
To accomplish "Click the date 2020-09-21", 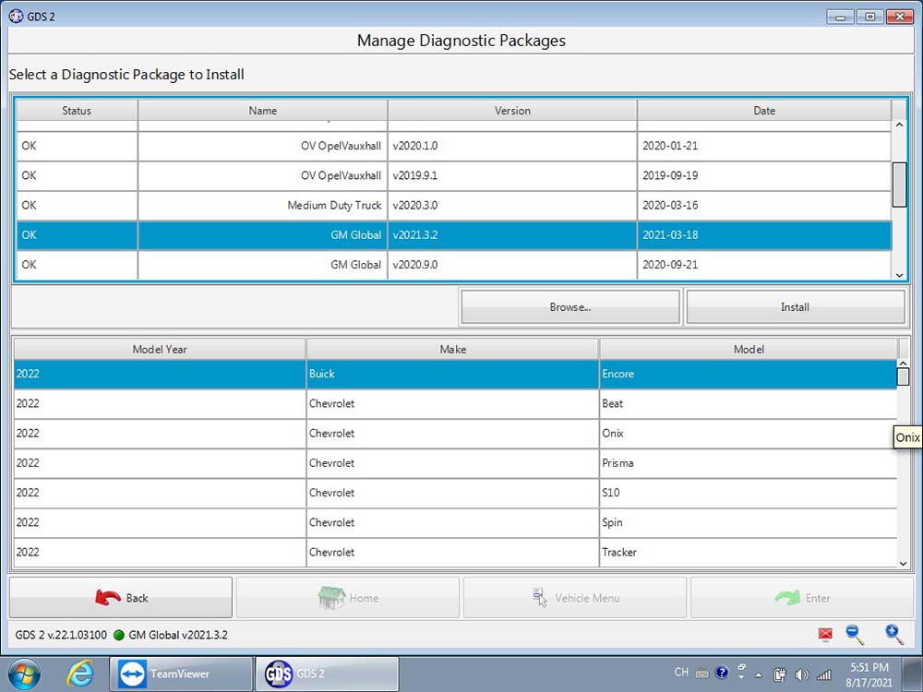I will [670, 265].
